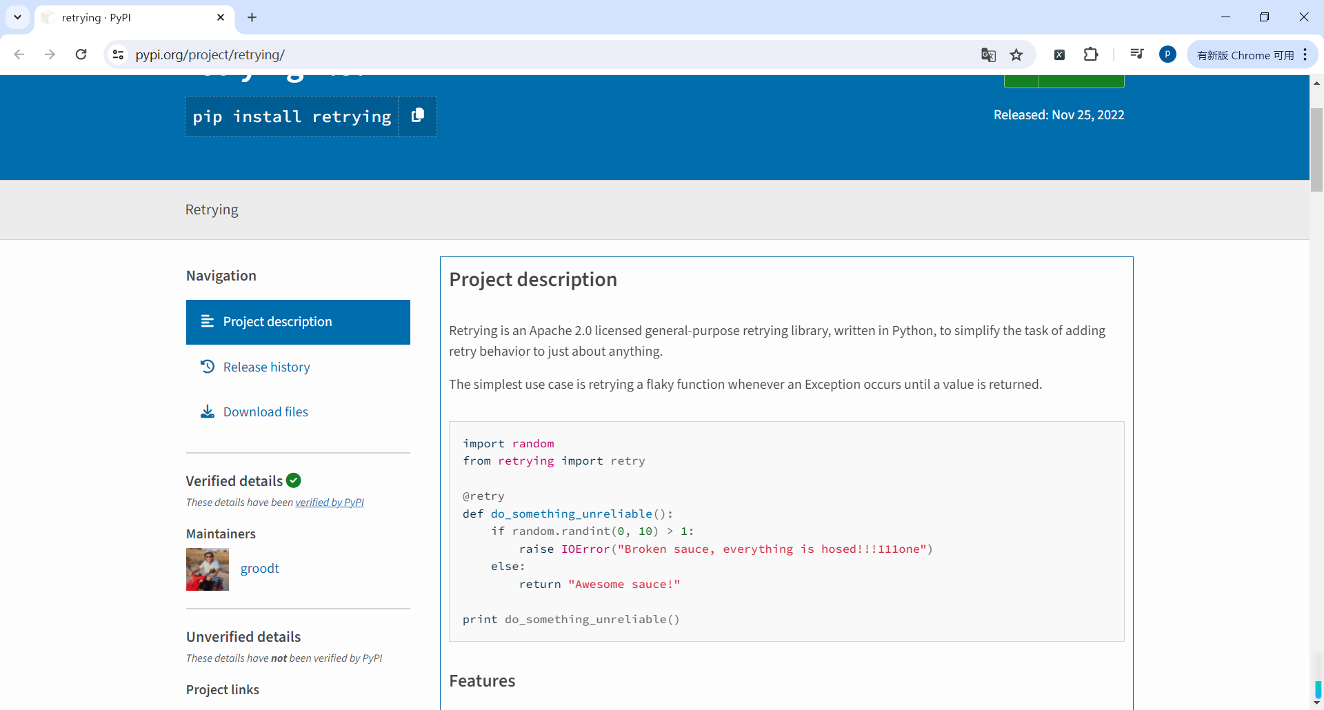Open the Chrome profile avatar
This screenshot has width=1324, height=710.
[x=1167, y=54]
